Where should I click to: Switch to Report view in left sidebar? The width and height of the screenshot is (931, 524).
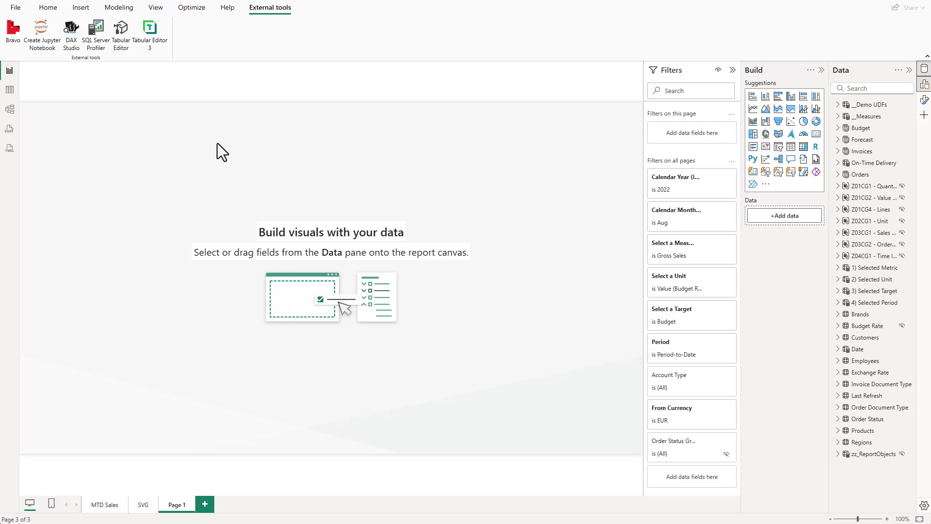(10, 70)
